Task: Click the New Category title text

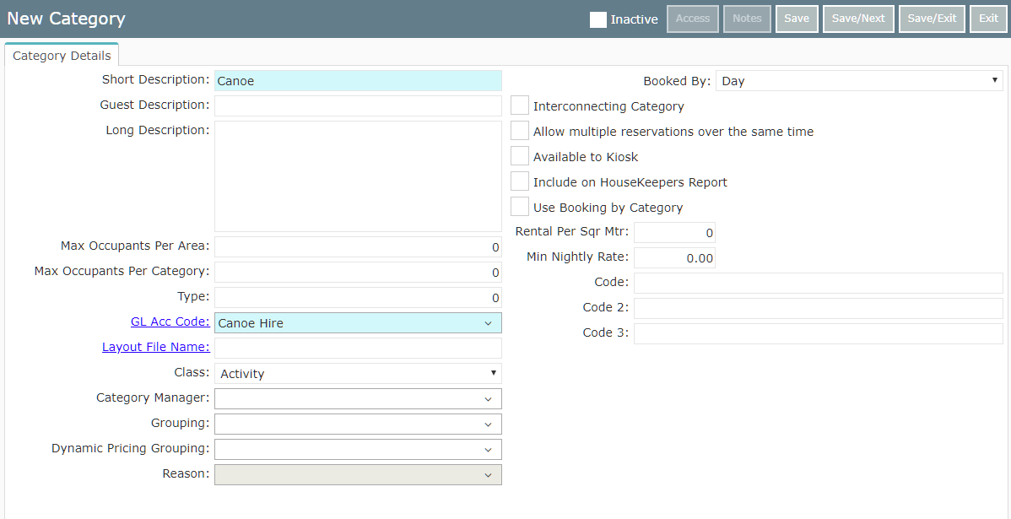Action: [66, 19]
